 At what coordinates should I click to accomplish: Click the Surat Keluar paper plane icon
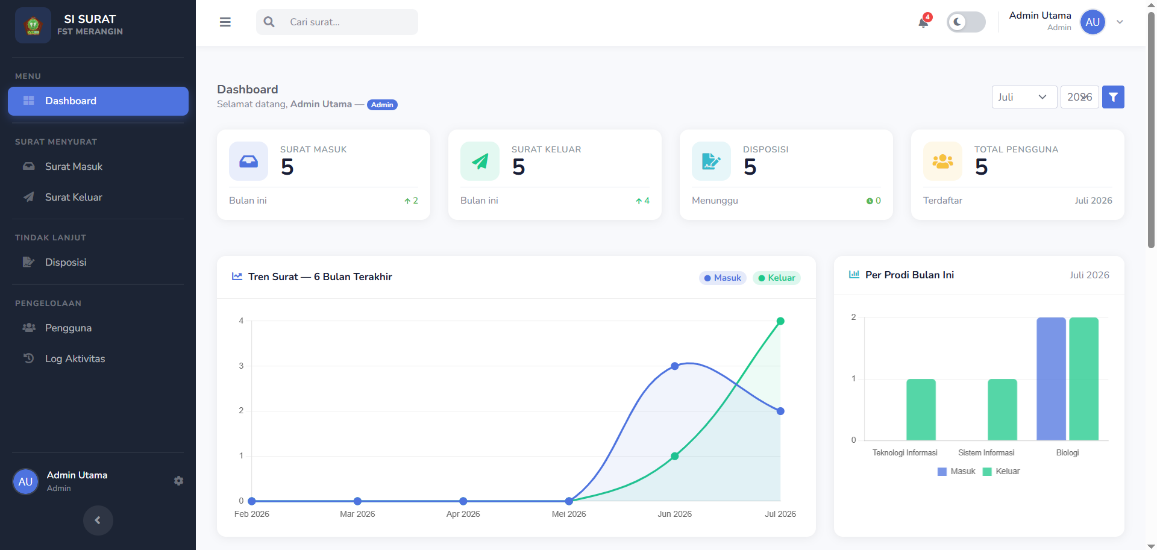point(480,161)
